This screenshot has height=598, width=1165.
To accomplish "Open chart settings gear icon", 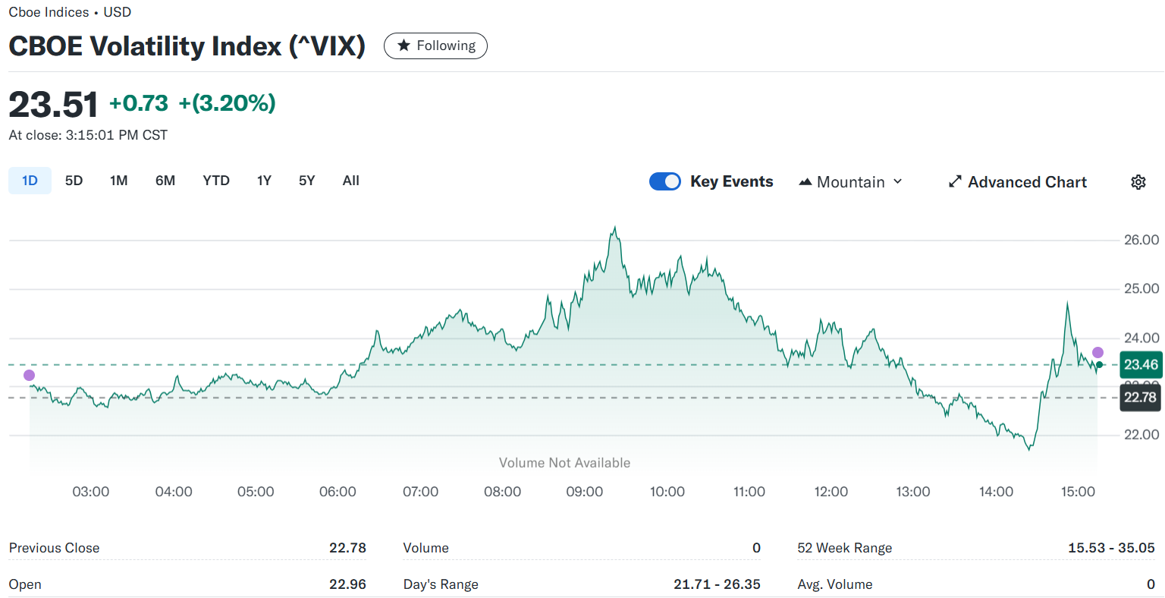I will tap(1138, 182).
